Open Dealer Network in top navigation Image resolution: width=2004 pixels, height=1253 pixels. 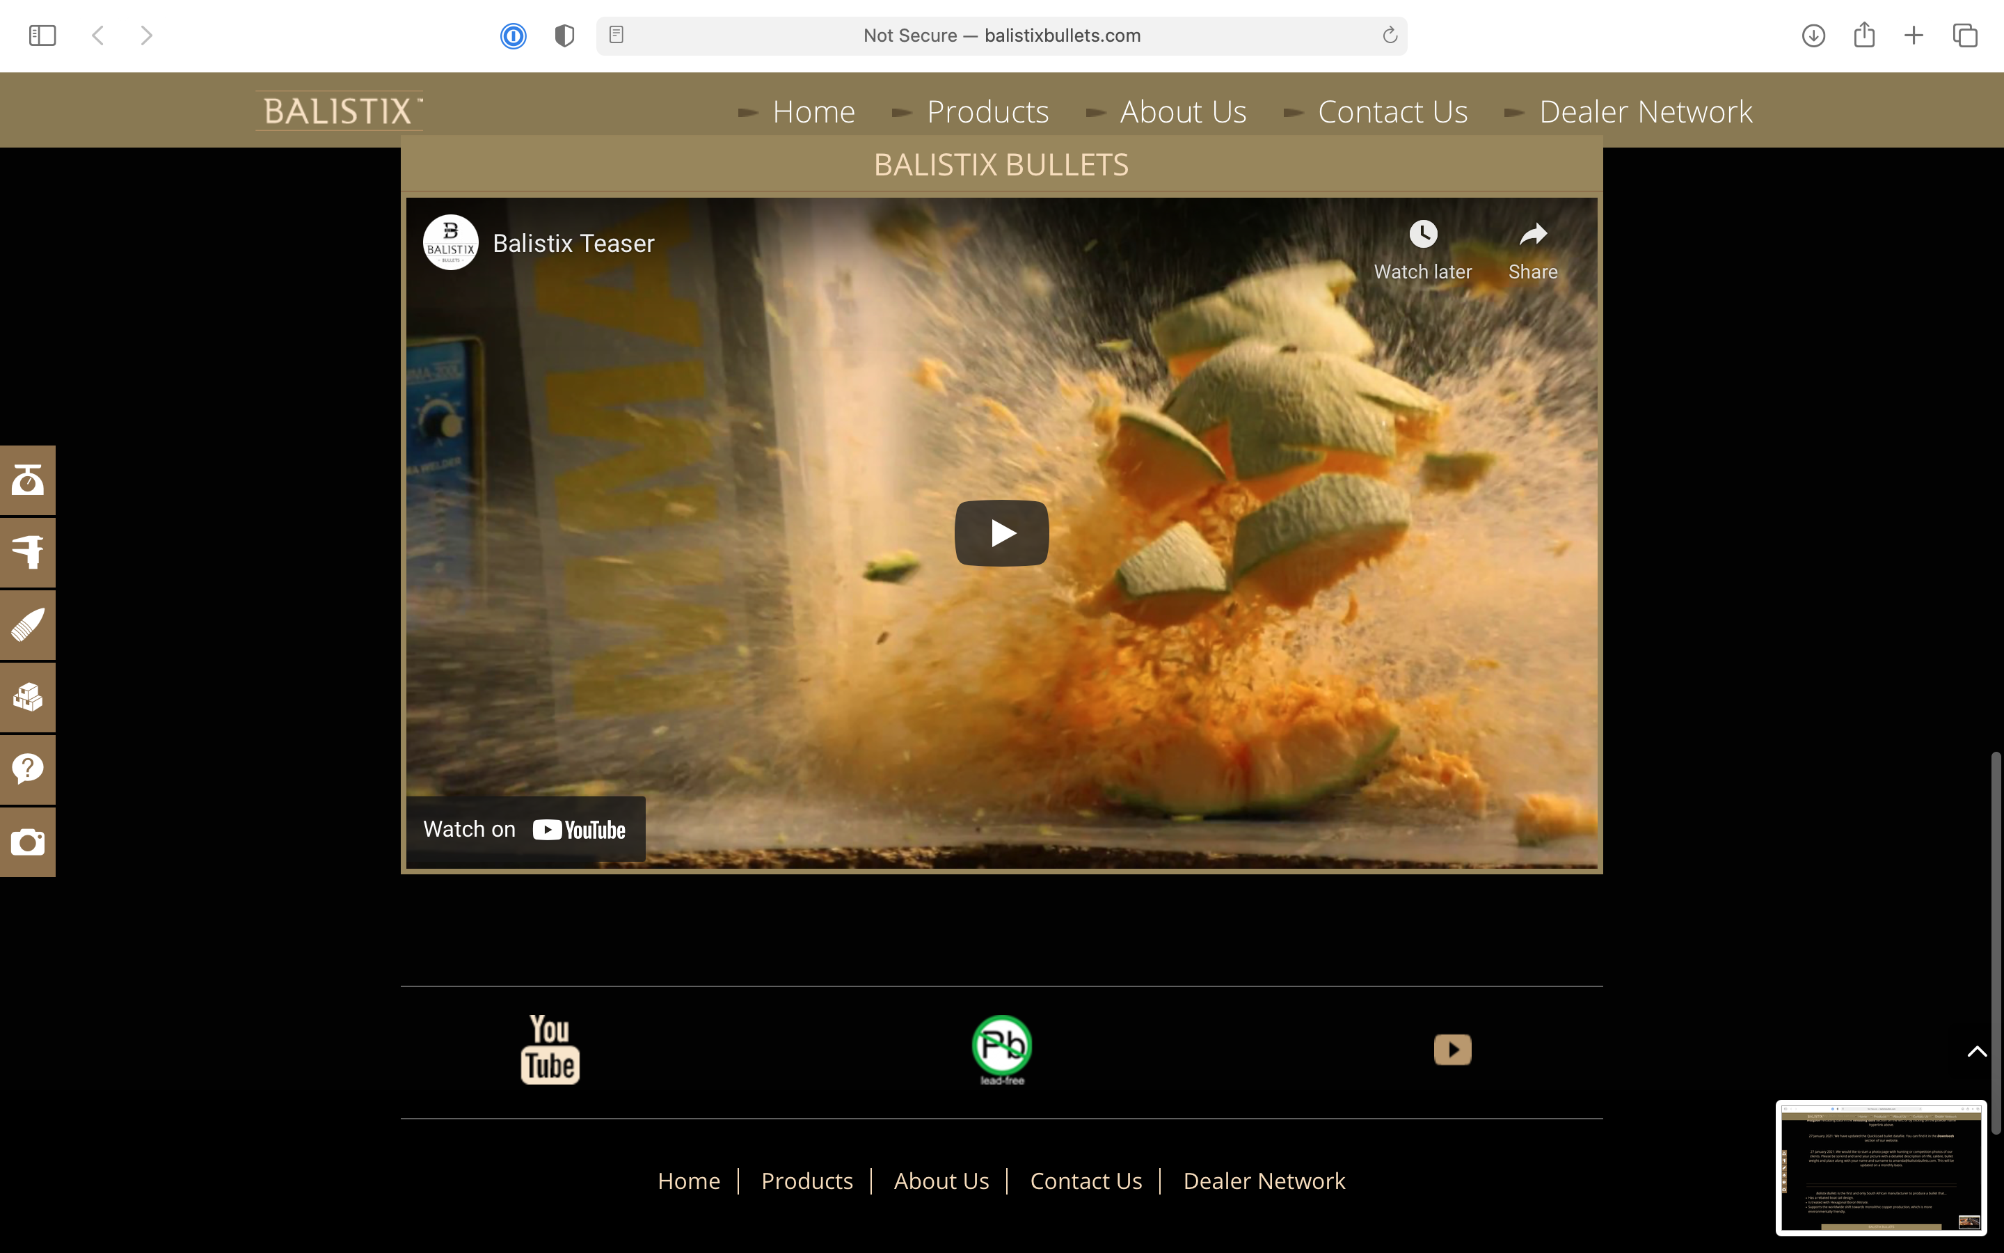[x=1646, y=111]
